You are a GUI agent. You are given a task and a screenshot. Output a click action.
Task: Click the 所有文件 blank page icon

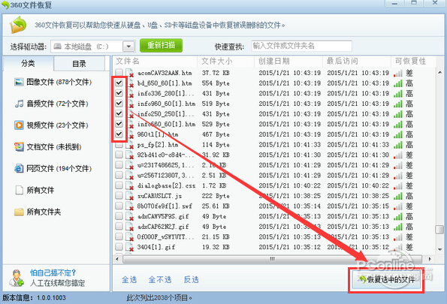tap(19, 190)
